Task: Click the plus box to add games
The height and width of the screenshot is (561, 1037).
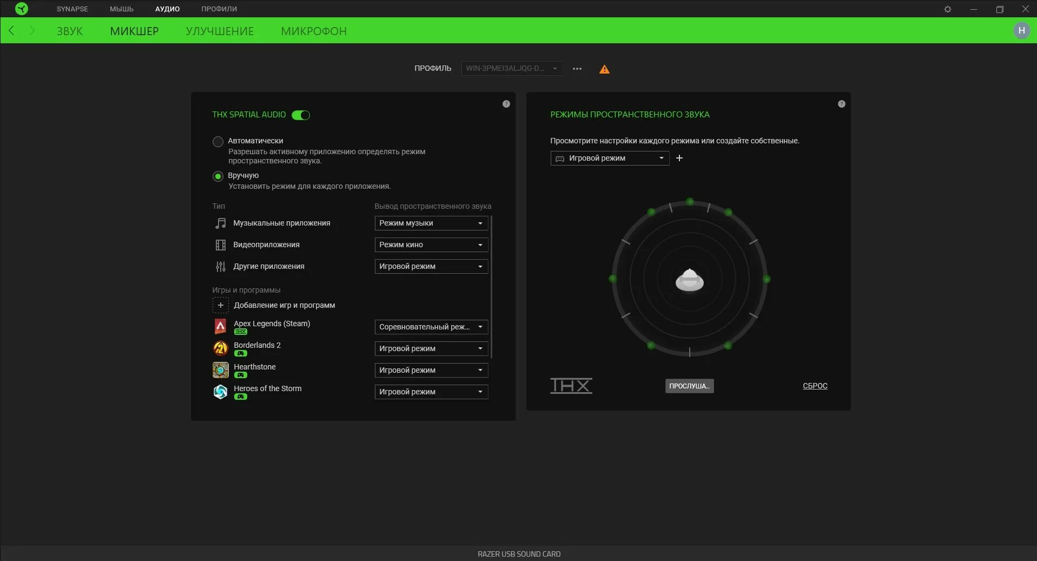Action: [221, 305]
